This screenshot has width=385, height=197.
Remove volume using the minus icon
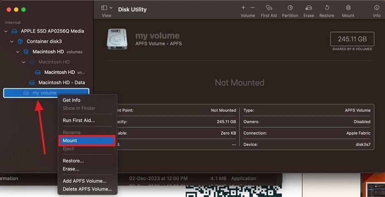click(253, 8)
